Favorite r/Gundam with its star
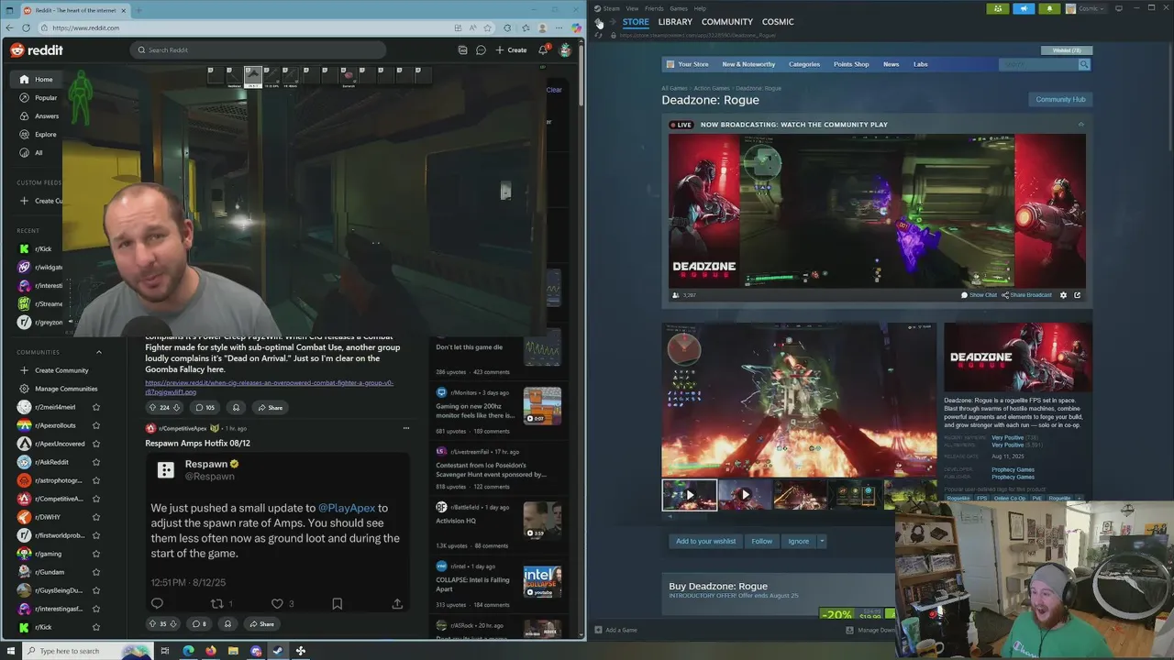 [96, 572]
